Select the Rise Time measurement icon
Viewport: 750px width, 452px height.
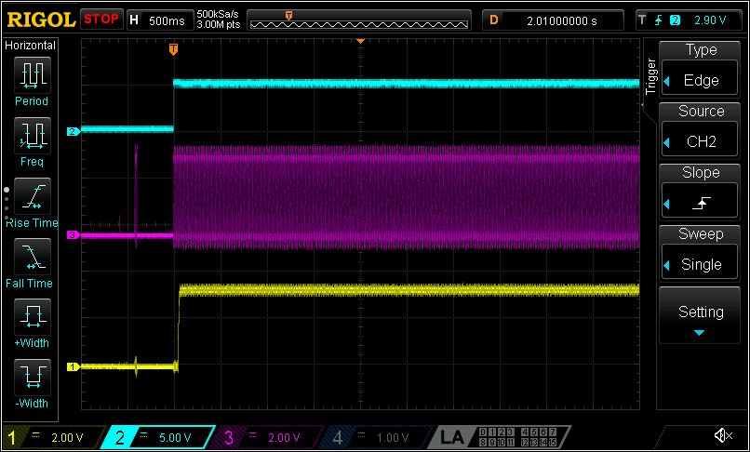[32, 196]
